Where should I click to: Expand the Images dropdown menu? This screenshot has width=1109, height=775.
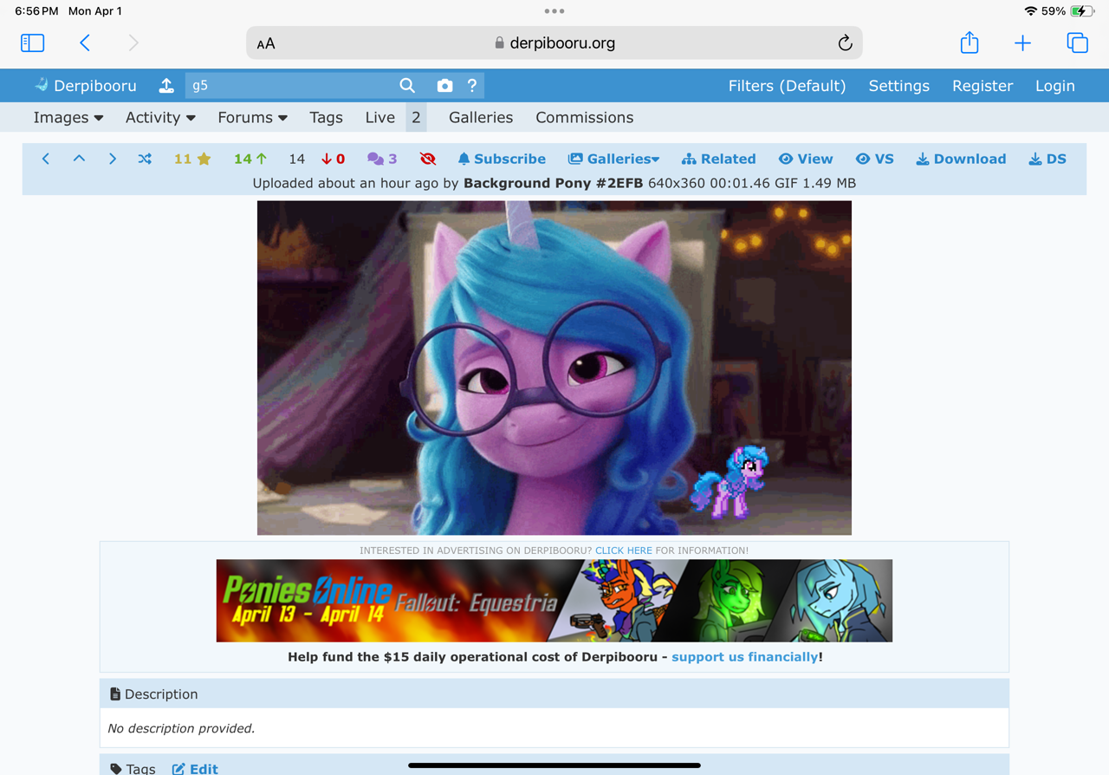pyautogui.click(x=68, y=117)
